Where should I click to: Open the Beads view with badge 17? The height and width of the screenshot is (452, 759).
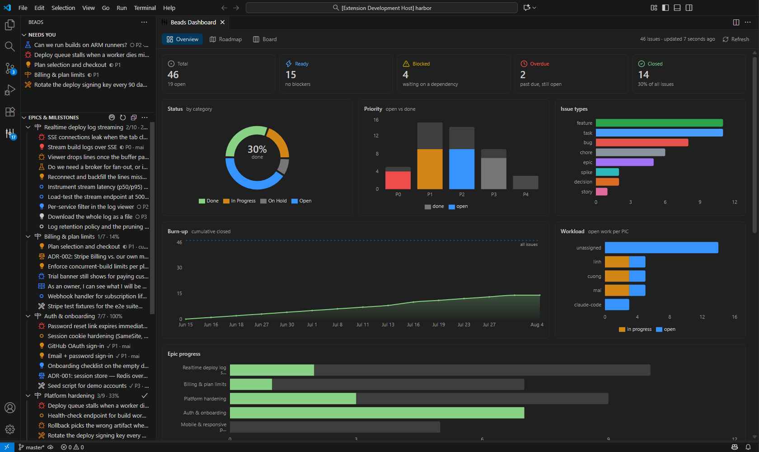tap(10, 133)
